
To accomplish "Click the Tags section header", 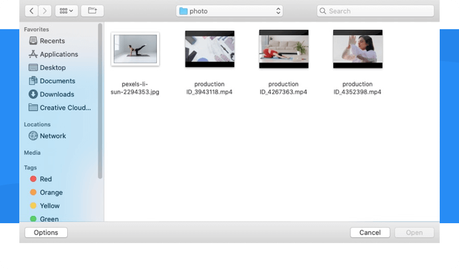I will pyautogui.click(x=31, y=167).
